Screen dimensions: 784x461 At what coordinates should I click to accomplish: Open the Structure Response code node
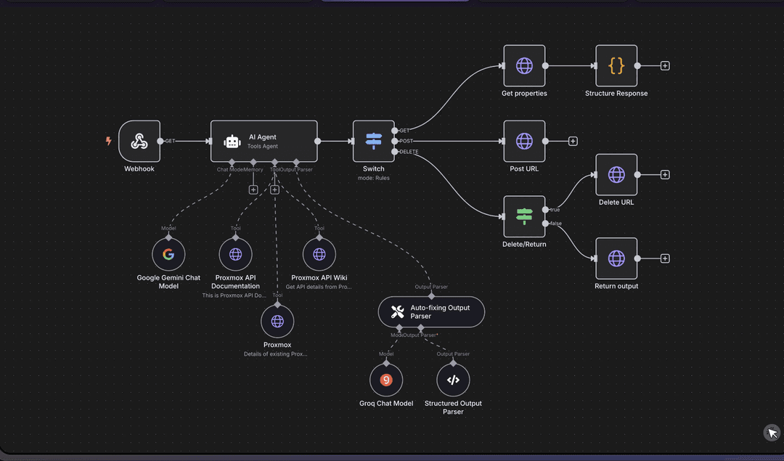tap(616, 66)
